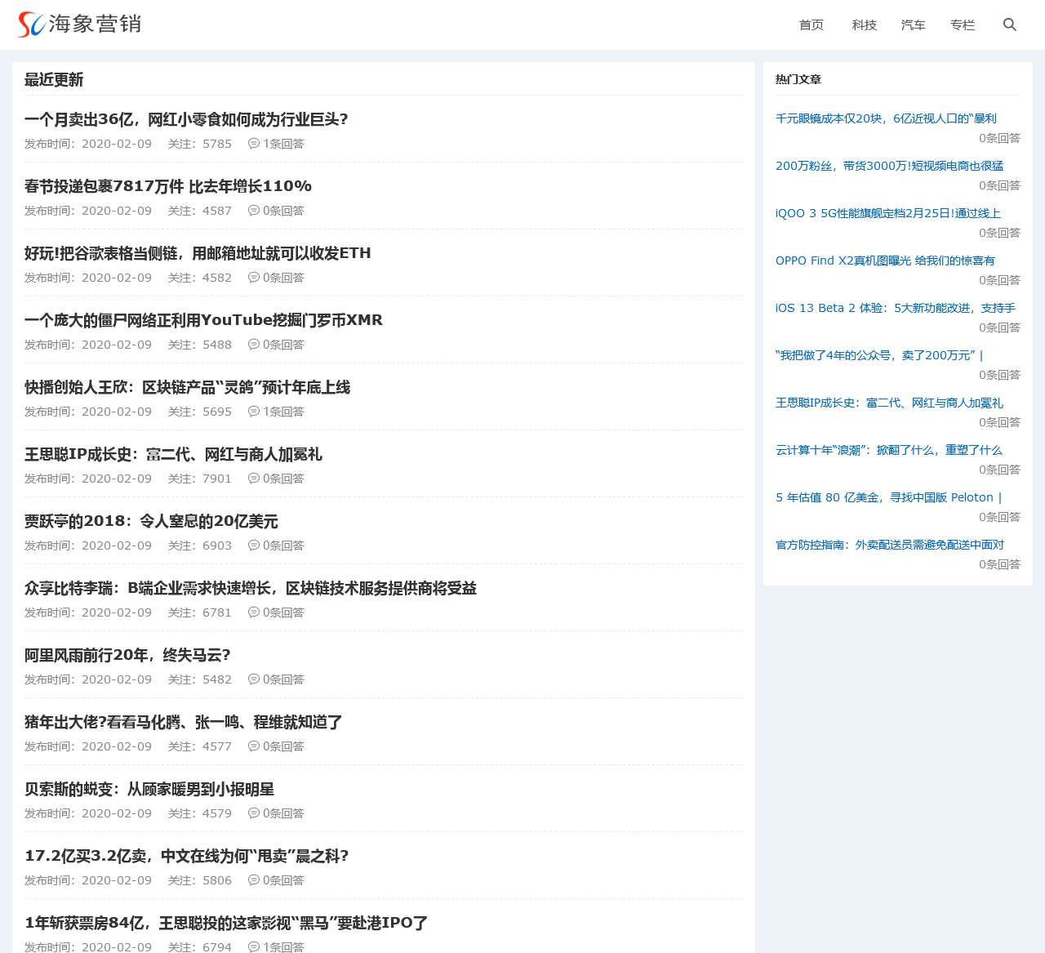Open article 快播创始人王欣：区块链产品灵鸽
The width and height of the screenshot is (1045, 953).
(187, 387)
